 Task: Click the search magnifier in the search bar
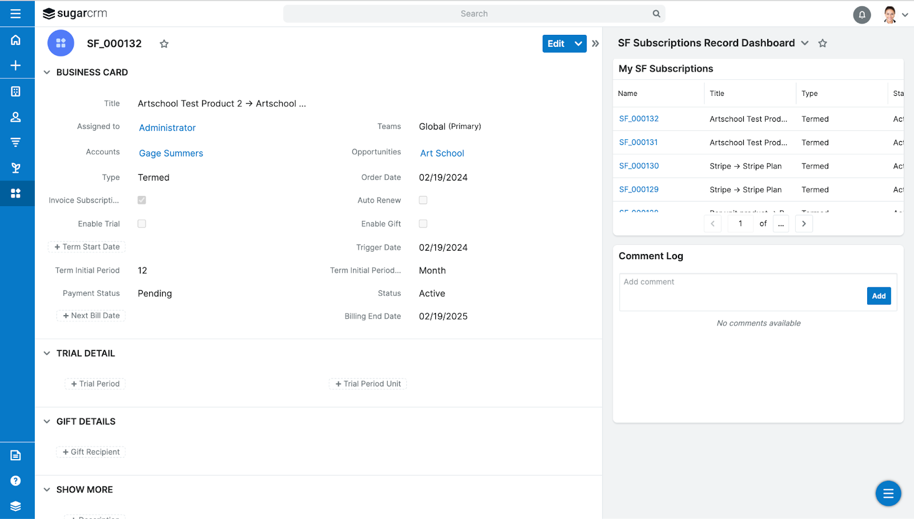pos(655,13)
